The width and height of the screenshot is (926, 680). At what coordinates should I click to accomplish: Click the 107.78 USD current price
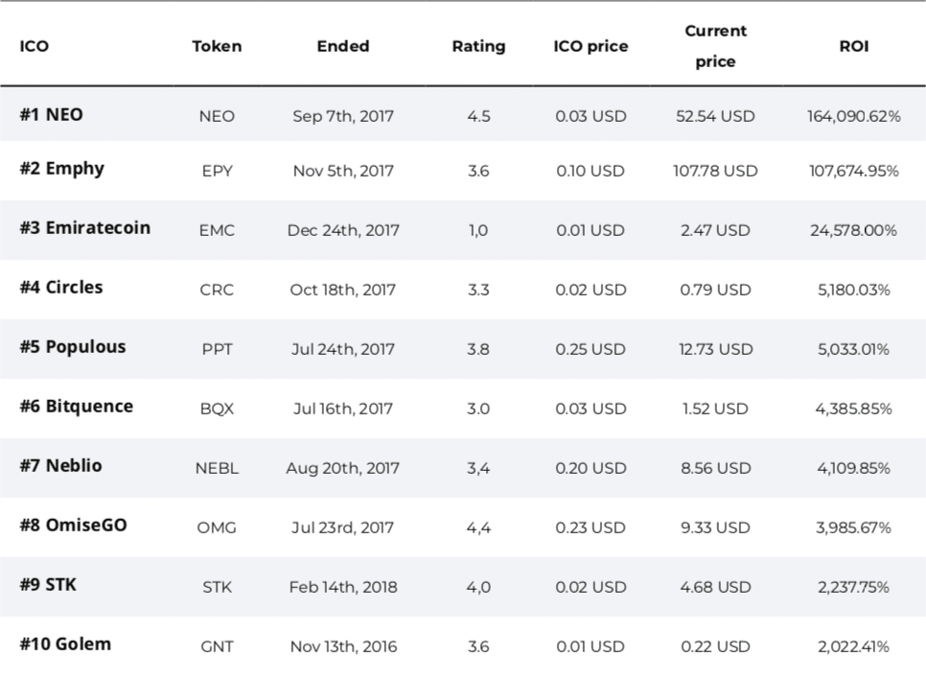click(x=716, y=172)
